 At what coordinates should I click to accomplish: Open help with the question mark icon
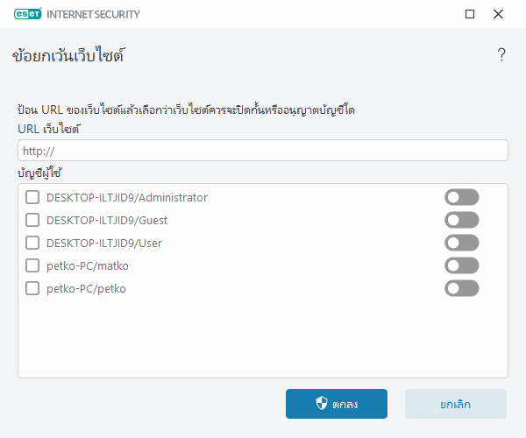[501, 55]
